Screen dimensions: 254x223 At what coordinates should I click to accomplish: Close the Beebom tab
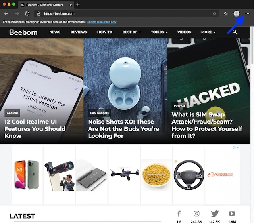click(x=71, y=5)
